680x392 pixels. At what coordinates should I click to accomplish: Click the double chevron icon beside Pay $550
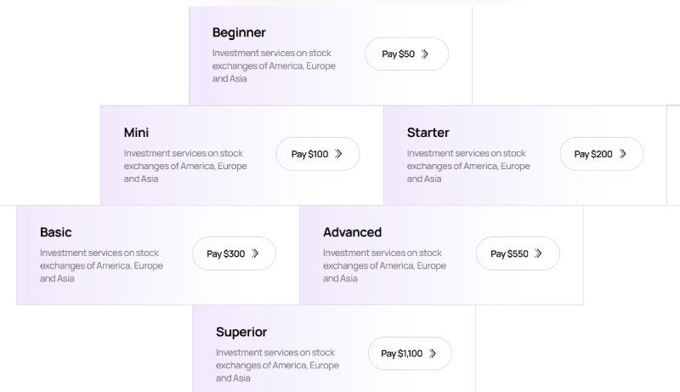pyautogui.click(x=539, y=253)
